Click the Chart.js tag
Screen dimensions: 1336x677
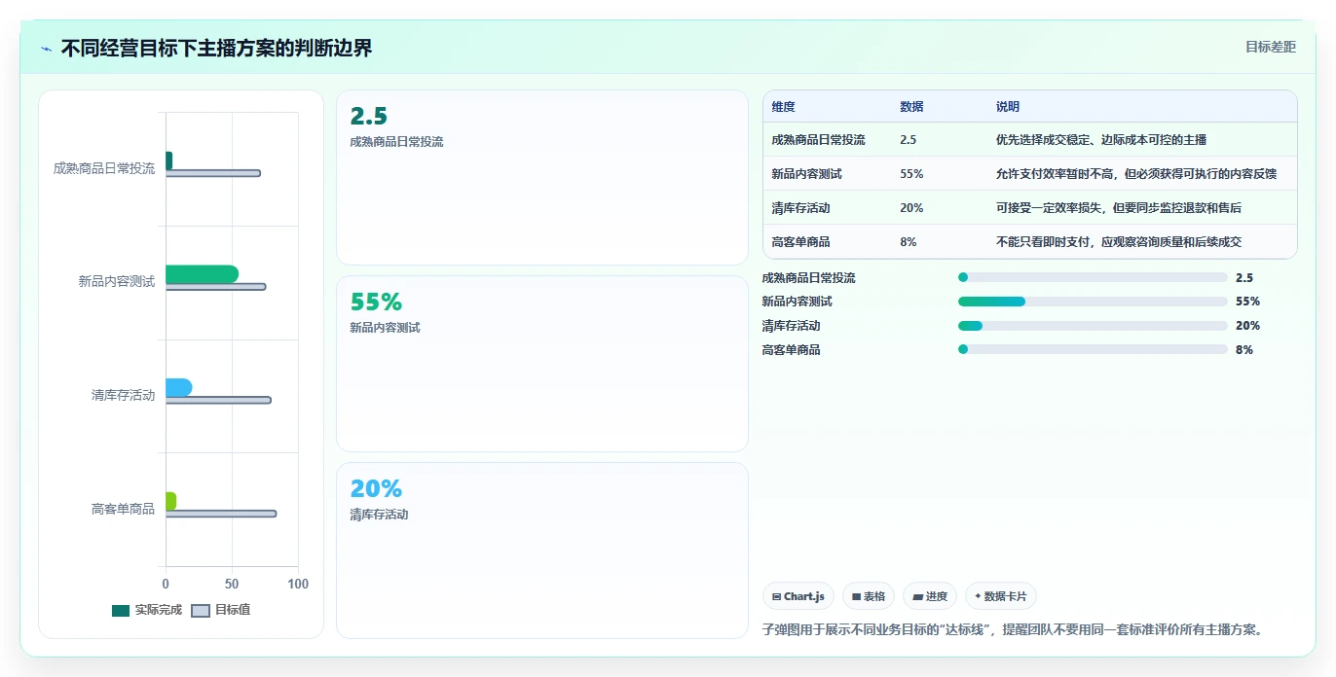point(798,596)
